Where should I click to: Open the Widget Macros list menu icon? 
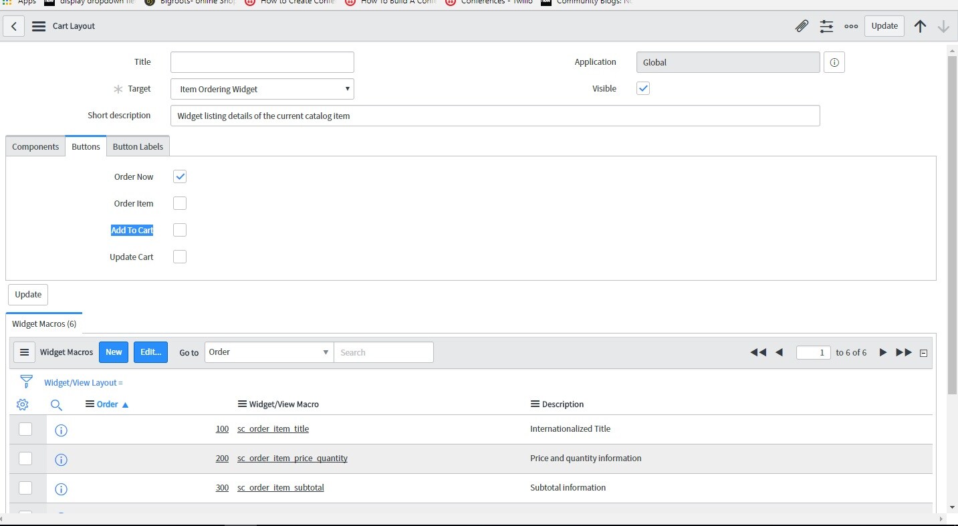24,352
